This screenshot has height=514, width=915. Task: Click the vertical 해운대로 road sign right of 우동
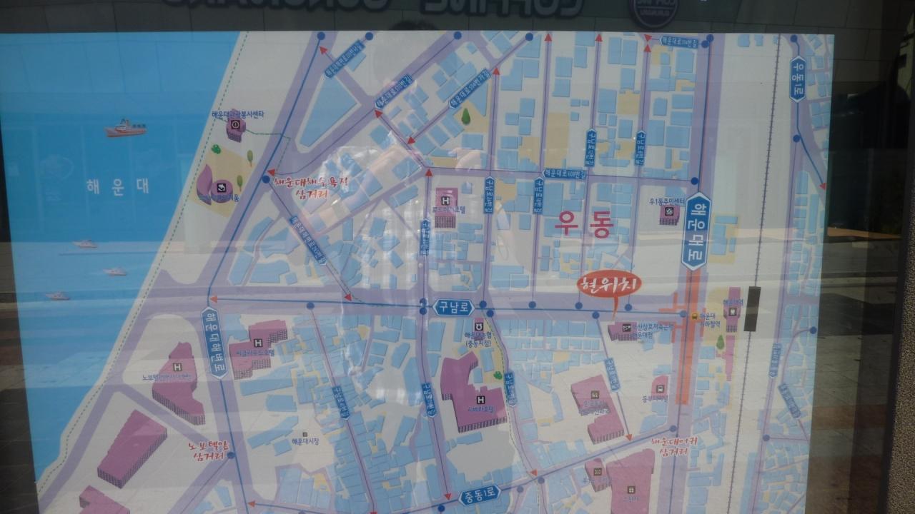pyautogui.click(x=696, y=231)
